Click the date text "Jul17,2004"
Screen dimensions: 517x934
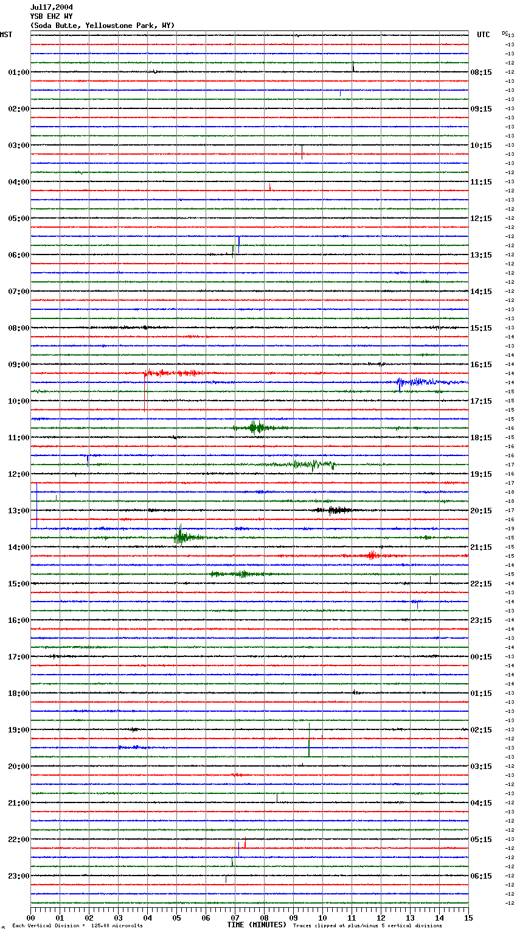52,7
